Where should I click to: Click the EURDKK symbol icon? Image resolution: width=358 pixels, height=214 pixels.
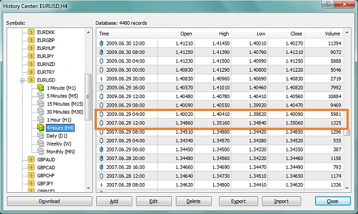(x=31, y=32)
